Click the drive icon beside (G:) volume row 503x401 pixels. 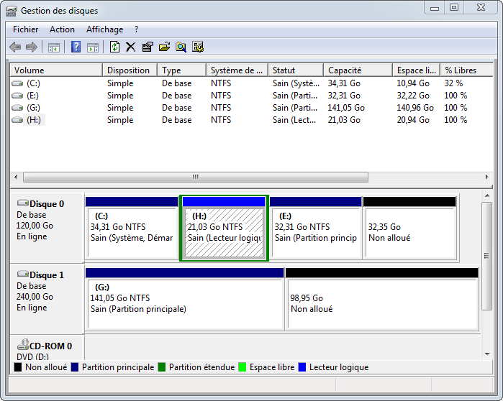tap(17, 108)
